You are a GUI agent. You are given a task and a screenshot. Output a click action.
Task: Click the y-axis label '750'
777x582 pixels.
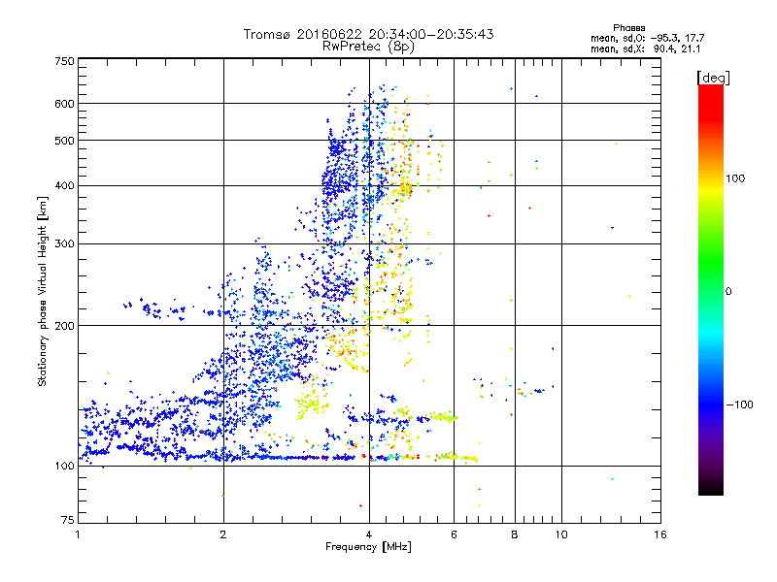point(64,61)
